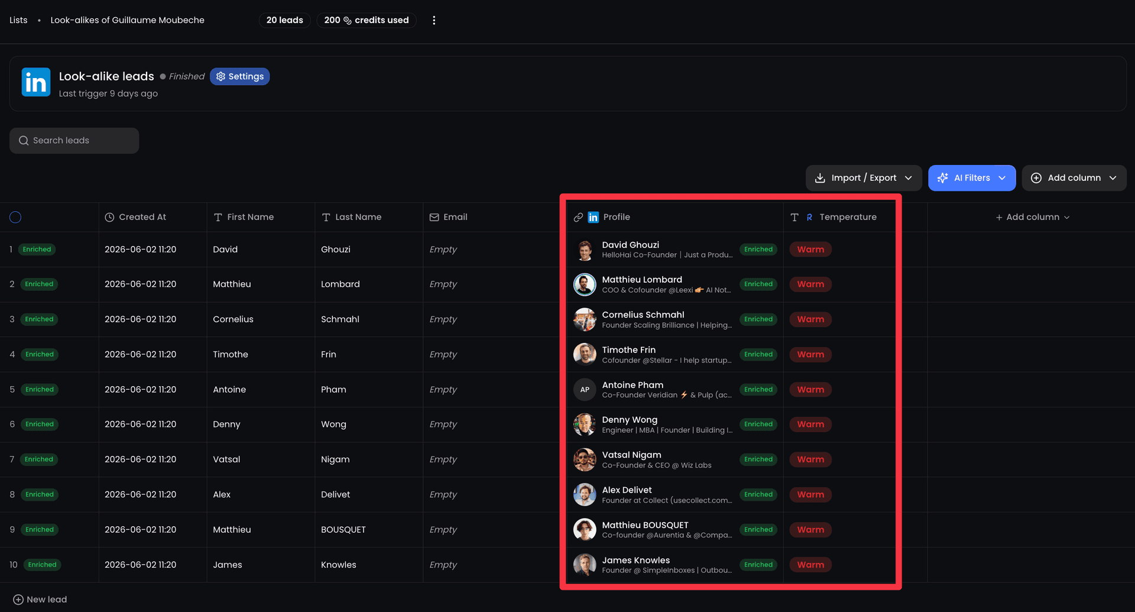Click the magnifier icon in search box
The width and height of the screenshot is (1135, 612).
(24, 141)
